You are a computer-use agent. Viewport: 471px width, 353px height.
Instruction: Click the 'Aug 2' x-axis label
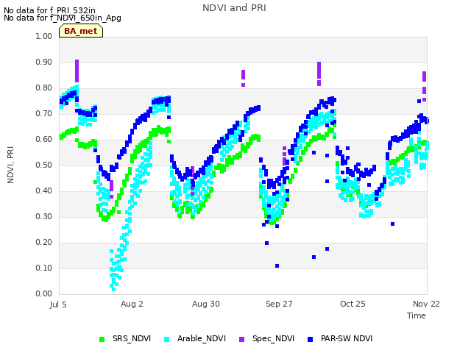coord(132,304)
